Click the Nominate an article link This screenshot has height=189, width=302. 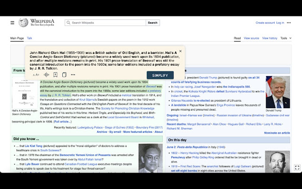277,133
